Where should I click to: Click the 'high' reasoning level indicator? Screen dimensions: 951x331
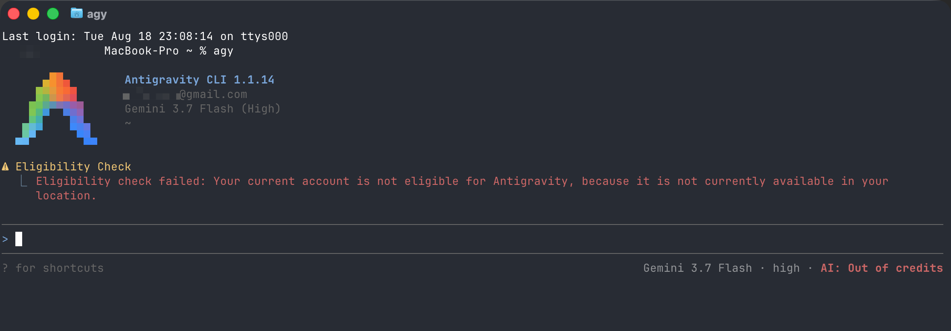786,268
